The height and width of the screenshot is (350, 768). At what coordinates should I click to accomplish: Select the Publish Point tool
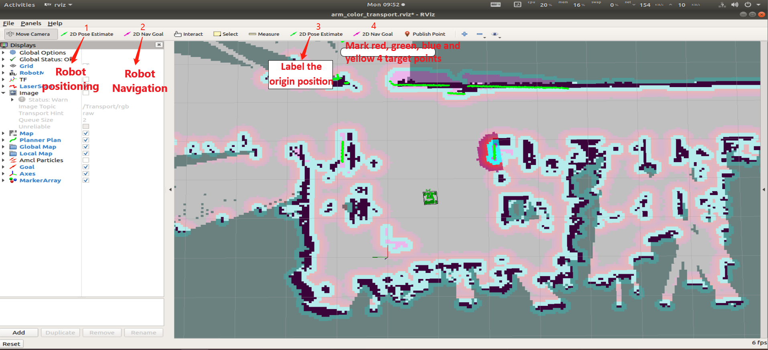tap(425, 34)
